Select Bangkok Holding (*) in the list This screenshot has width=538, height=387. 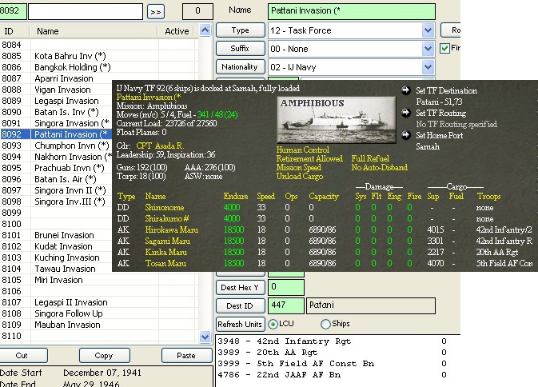(73, 67)
